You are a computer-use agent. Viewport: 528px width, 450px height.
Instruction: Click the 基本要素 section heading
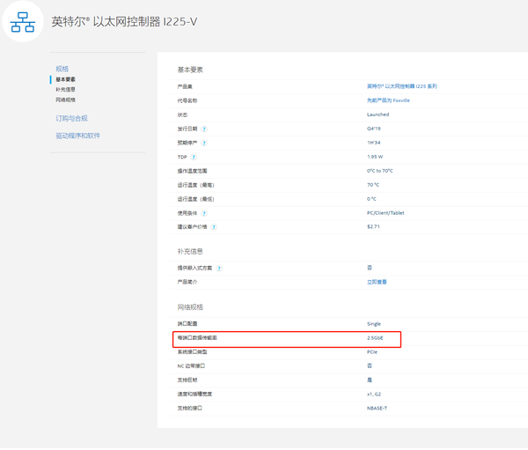click(190, 70)
